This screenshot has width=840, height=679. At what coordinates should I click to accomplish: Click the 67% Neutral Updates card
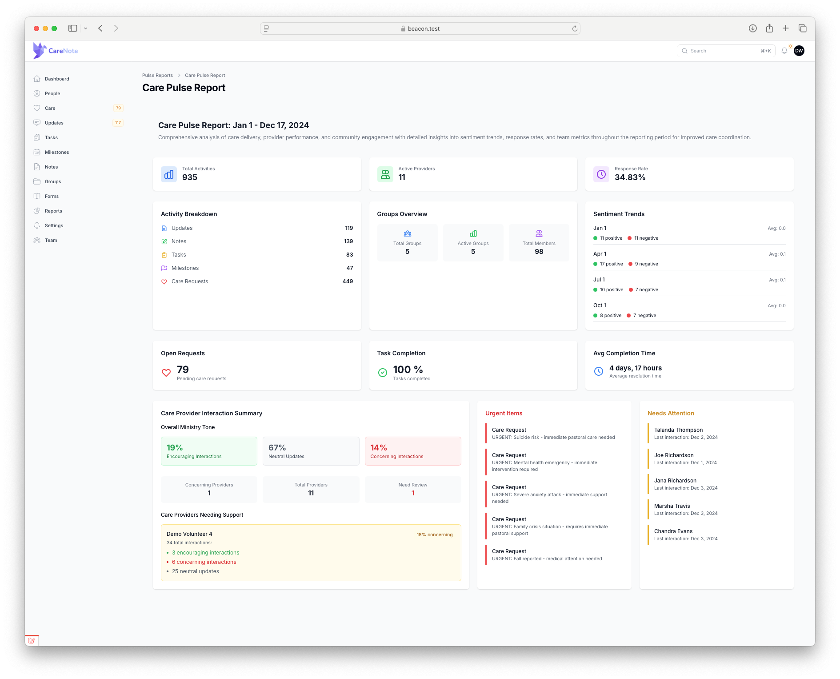coord(311,451)
